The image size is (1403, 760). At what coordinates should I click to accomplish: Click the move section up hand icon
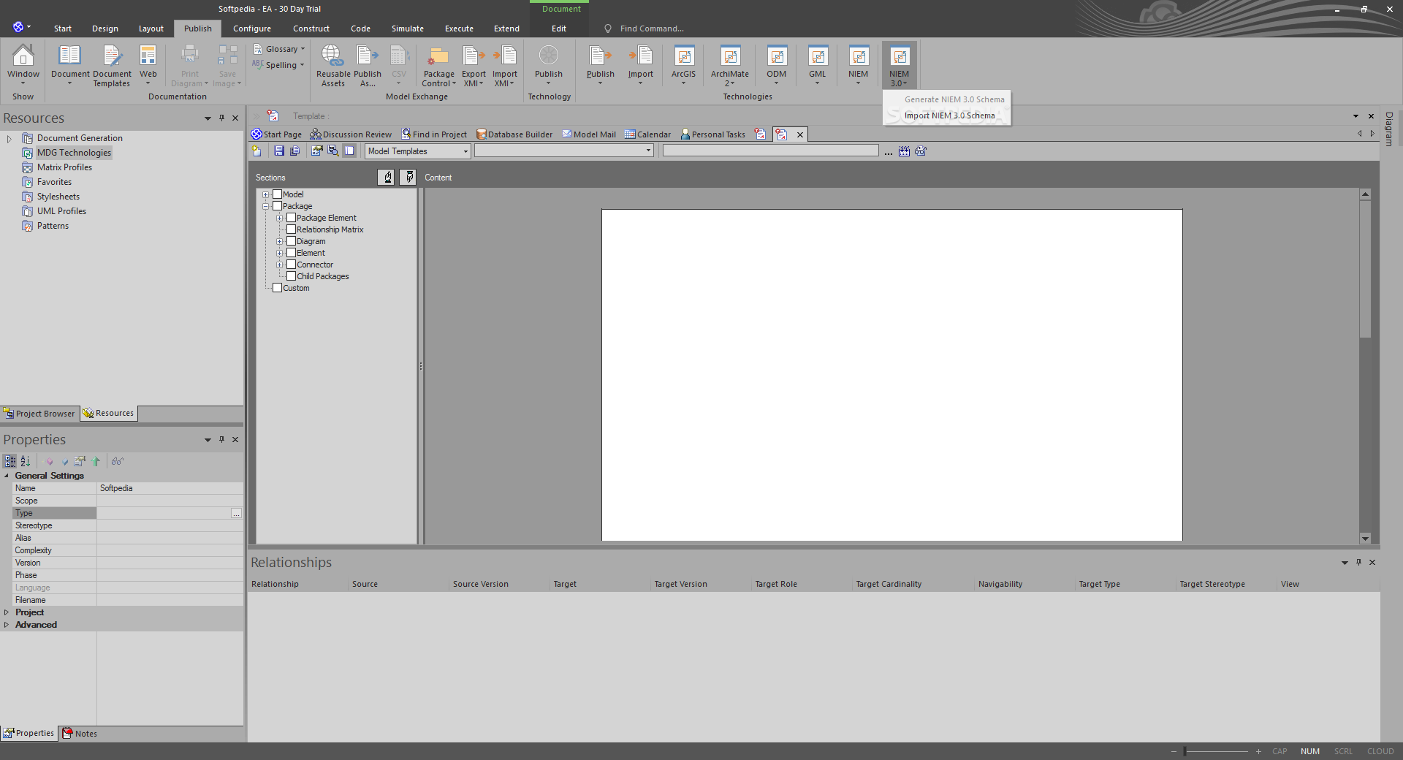386,177
